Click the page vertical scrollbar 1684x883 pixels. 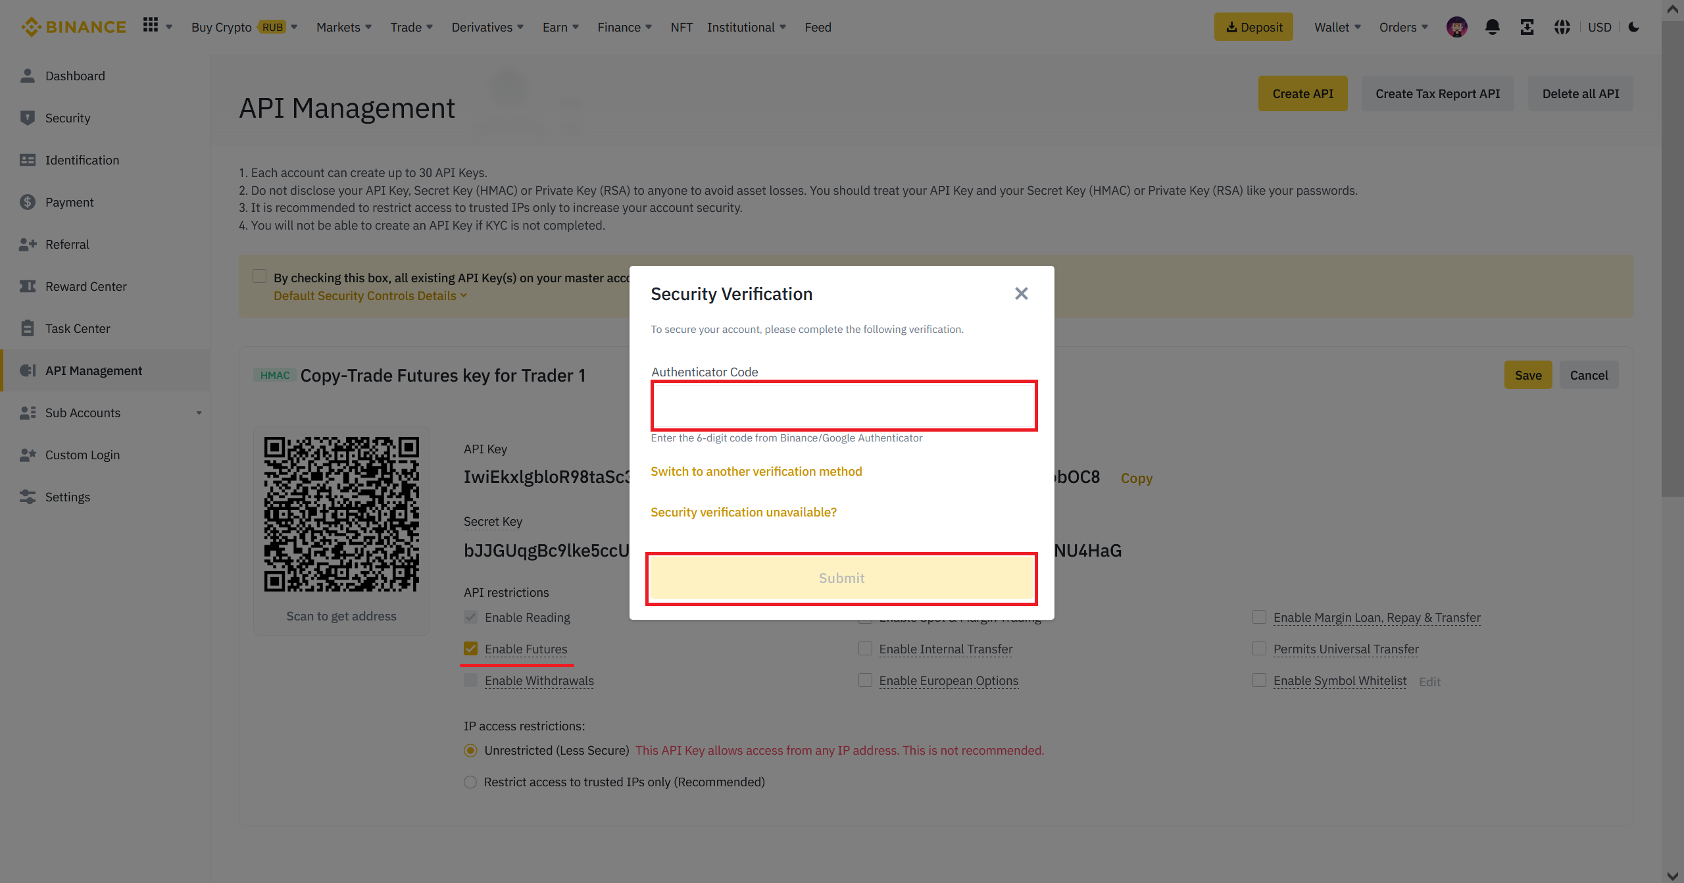pos(1672,259)
